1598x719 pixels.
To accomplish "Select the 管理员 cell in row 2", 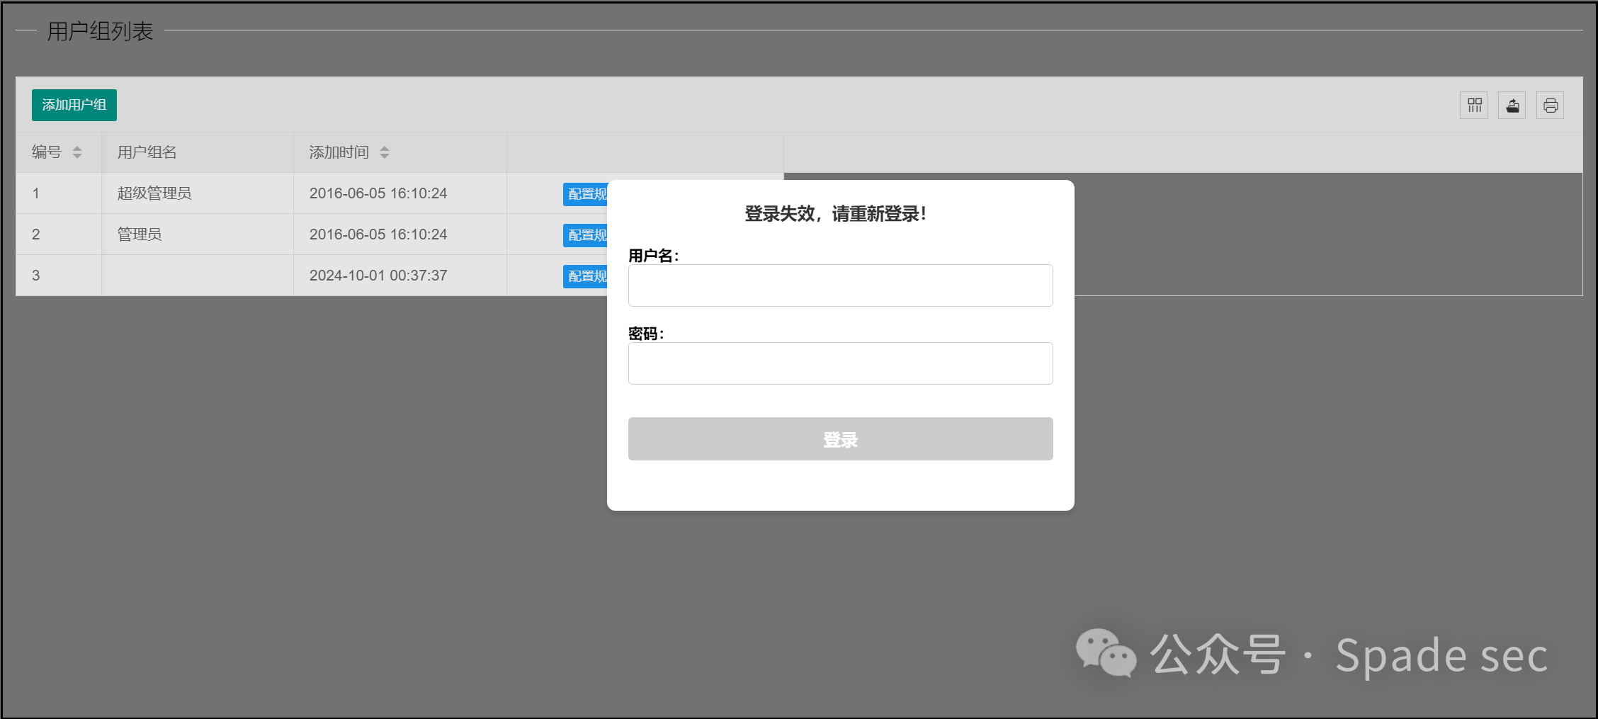I will [x=140, y=234].
